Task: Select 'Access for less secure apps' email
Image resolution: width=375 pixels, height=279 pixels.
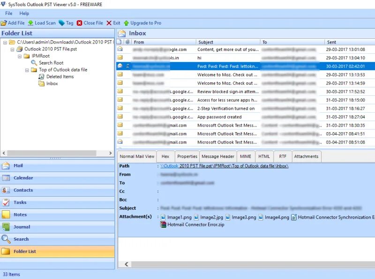Action: click(246, 100)
